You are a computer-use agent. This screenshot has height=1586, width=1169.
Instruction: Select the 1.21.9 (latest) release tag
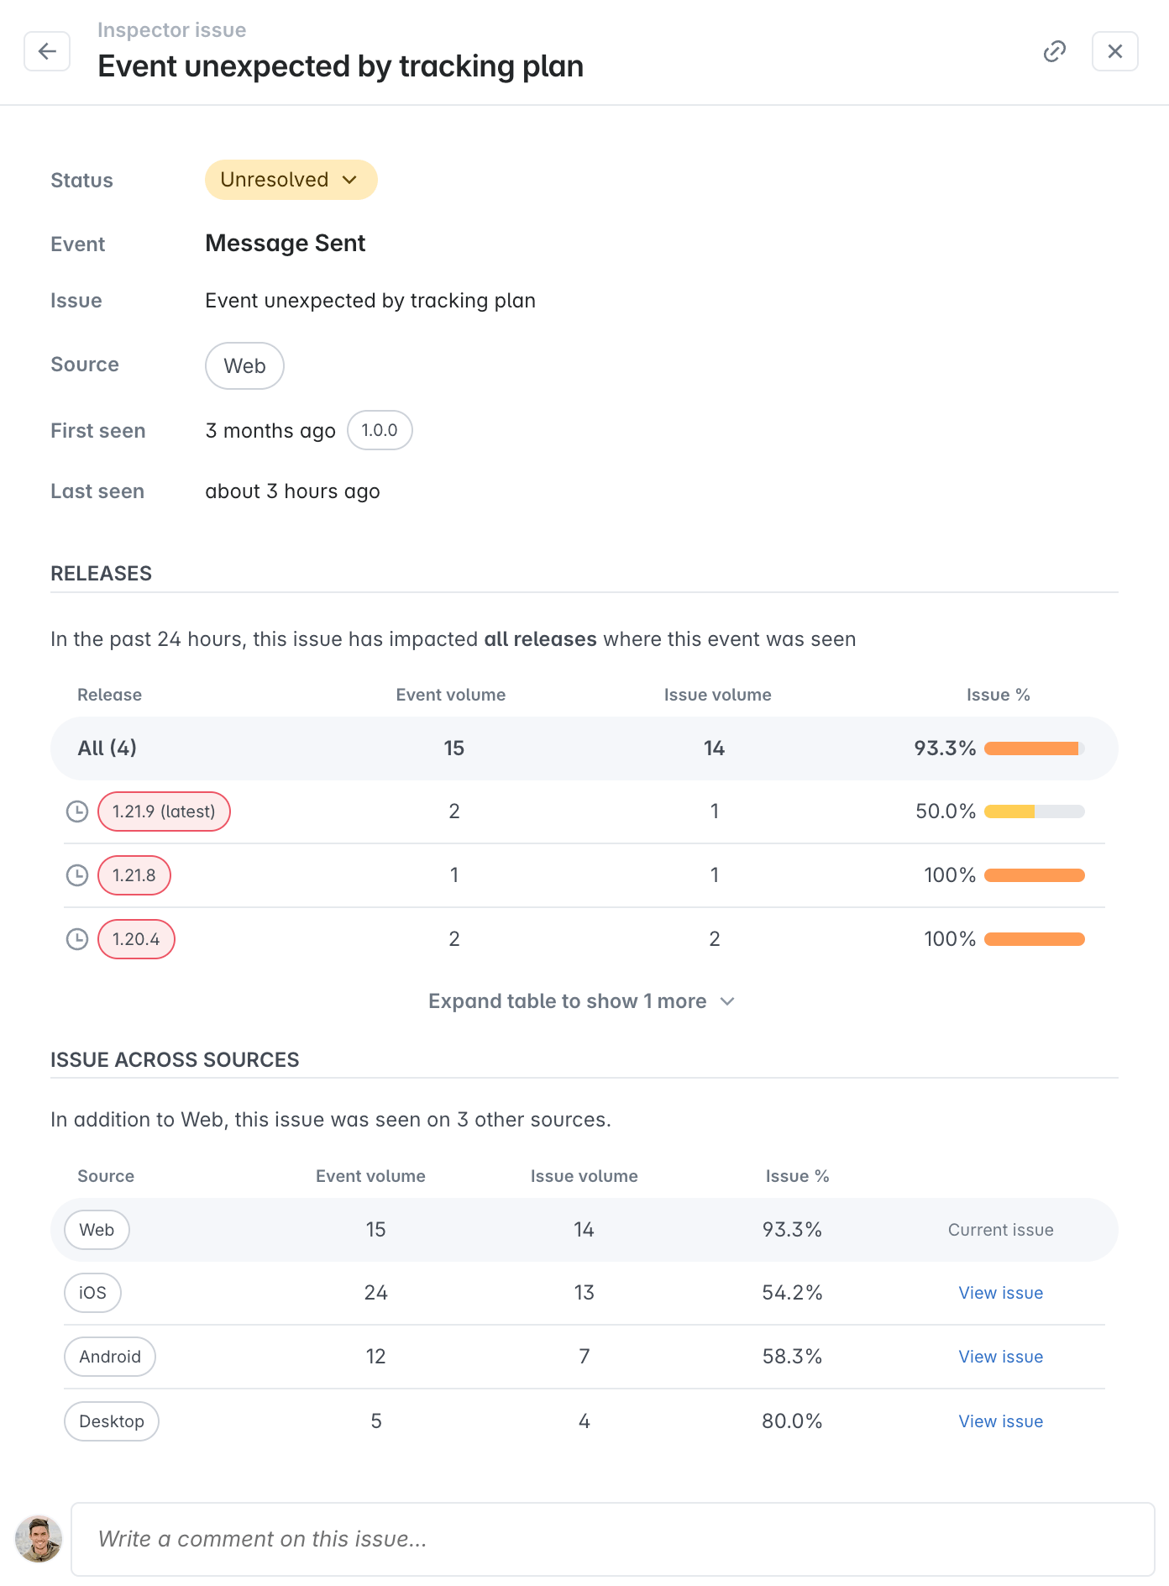pos(164,811)
